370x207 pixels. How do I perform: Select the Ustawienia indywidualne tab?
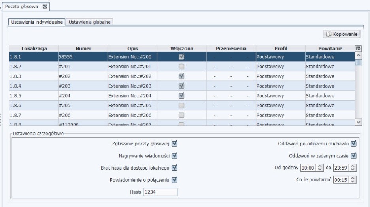(37, 22)
